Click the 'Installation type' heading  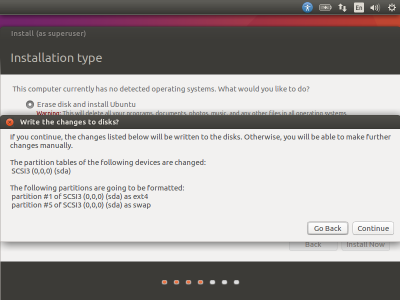point(56,58)
